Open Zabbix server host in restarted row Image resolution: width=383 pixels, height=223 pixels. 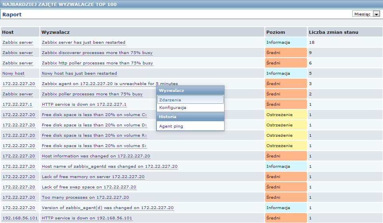click(18, 43)
